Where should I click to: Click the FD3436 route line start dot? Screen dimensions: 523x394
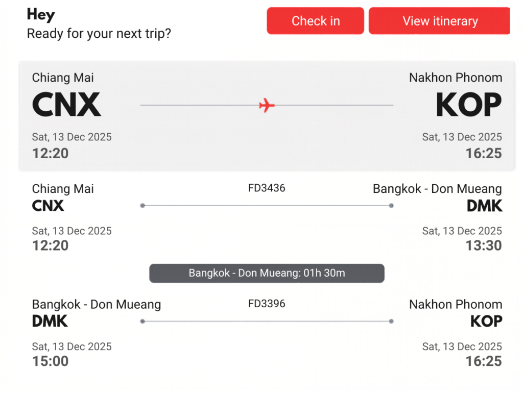(142, 206)
